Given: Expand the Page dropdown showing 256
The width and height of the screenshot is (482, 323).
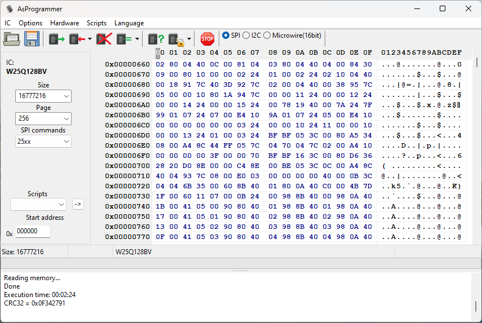Looking at the screenshot, I should (43, 118).
